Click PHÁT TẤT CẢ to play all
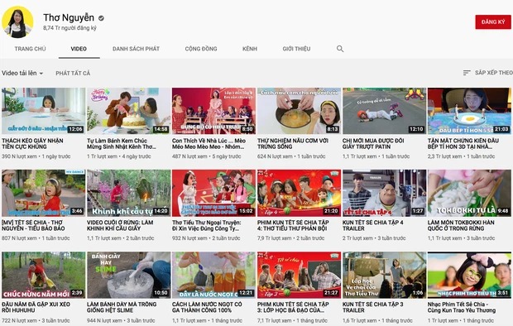 tap(73, 74)
